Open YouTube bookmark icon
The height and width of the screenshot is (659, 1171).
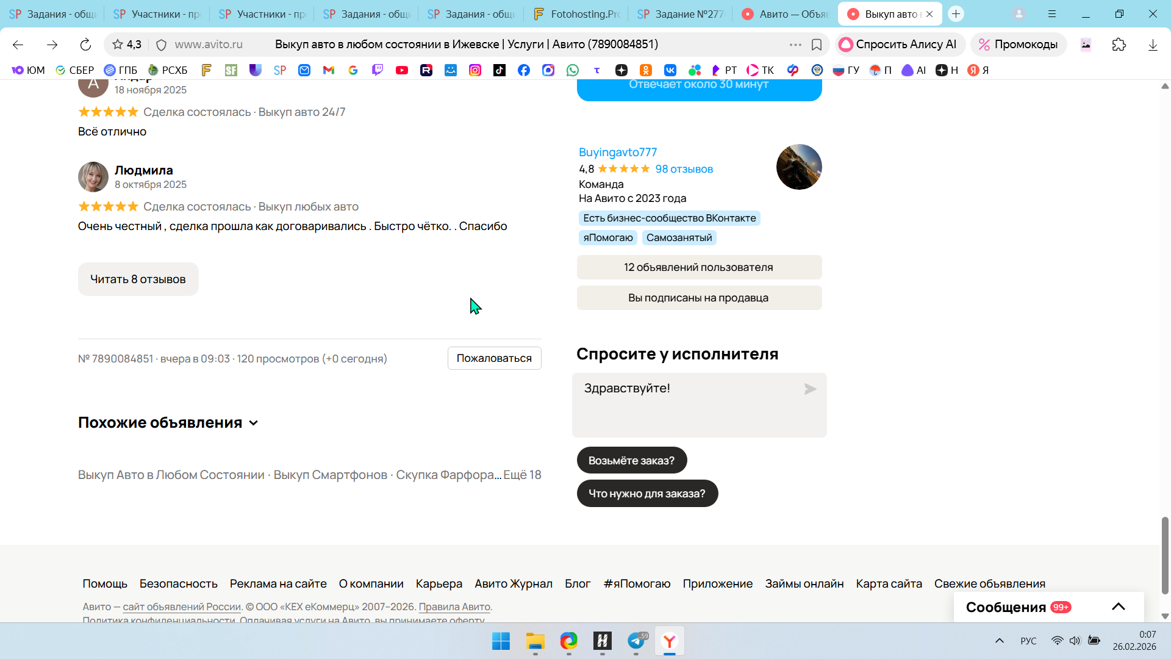click(402, 70)
